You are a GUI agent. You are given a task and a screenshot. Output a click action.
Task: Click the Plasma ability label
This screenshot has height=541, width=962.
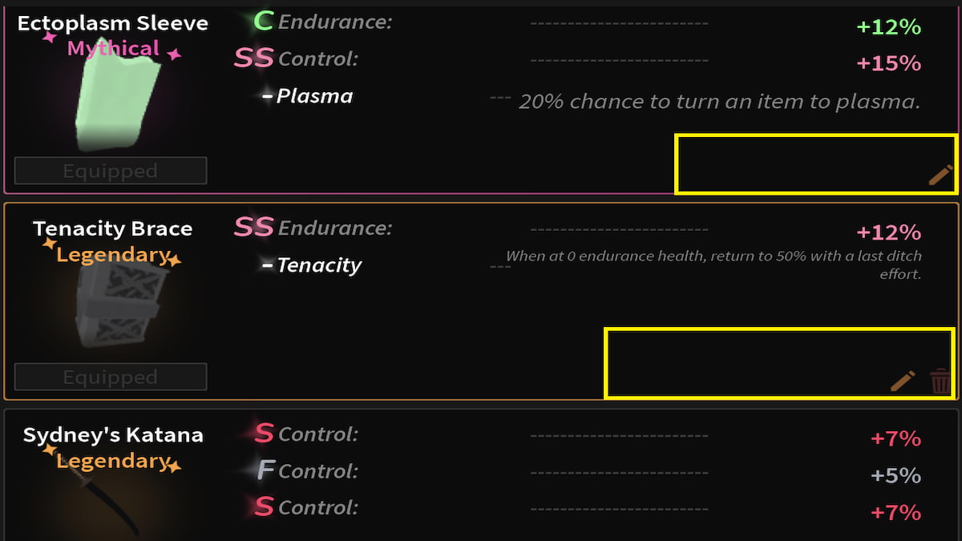pyautogui.click(x=313, y=96)
